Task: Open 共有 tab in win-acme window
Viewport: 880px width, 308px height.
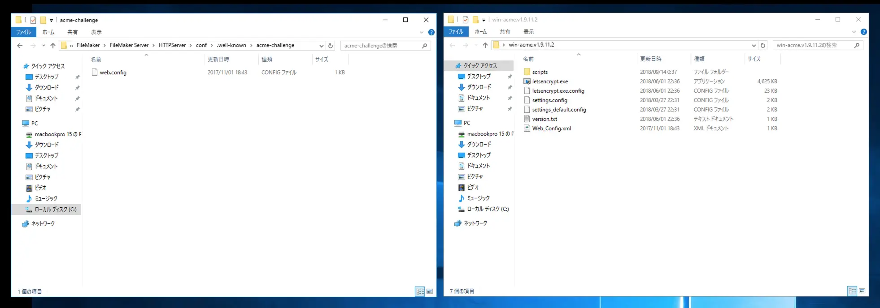Action: [x=505, y=32]
